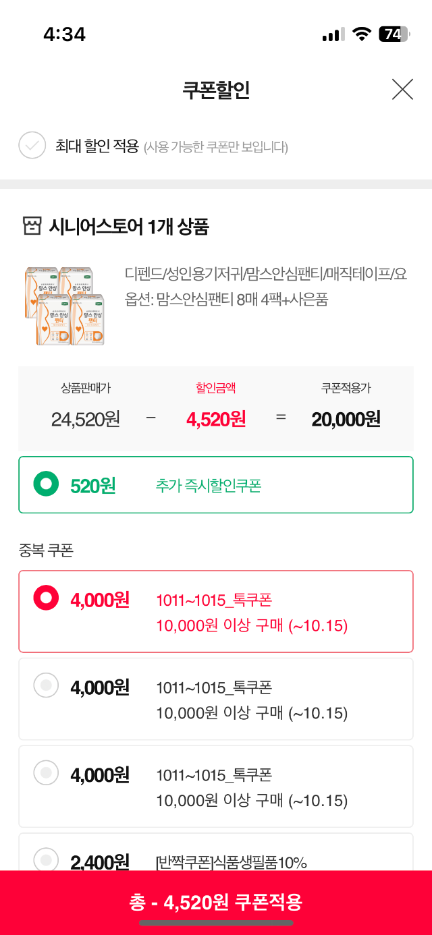This screenshot has height=935, width=432.
Task: Tap the store icon beside 시니어스토어
Action: pyautogui.click(x=32, y=227)
